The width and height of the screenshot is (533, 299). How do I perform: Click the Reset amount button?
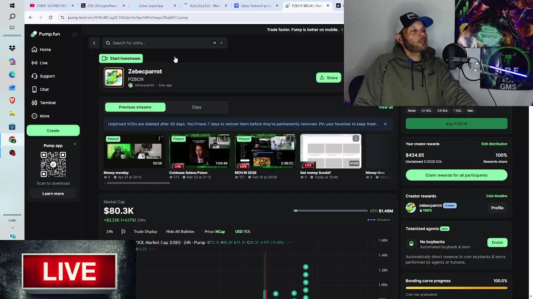[x=412, y=111]
